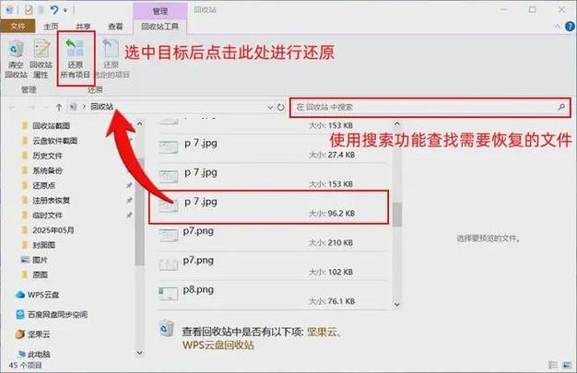Screen dimensions: 577x373
Task: Click the Forward navigation arrow
Action: 31,108
